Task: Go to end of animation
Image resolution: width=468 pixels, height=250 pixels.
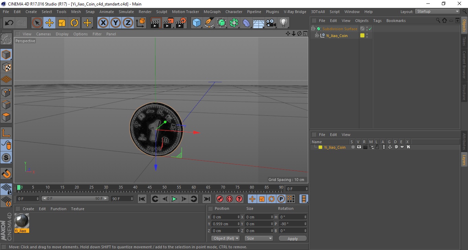Action: click(x=206, y=199)
